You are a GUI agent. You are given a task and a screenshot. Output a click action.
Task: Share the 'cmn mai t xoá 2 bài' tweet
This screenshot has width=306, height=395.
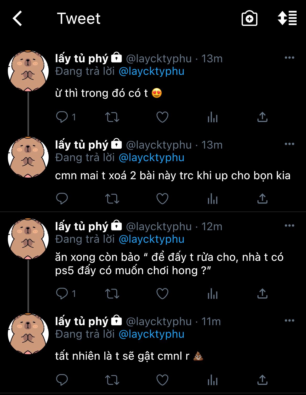pos(262,199)
